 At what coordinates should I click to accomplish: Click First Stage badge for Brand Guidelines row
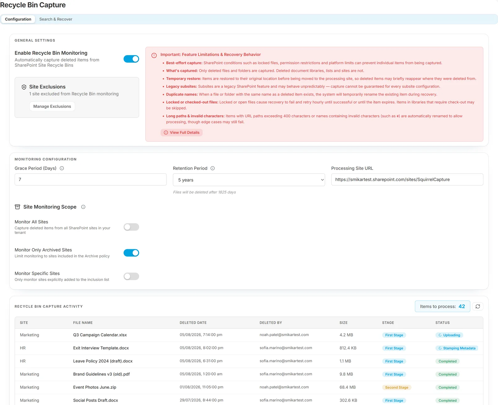pyautogui.click(x=394, y=374)
